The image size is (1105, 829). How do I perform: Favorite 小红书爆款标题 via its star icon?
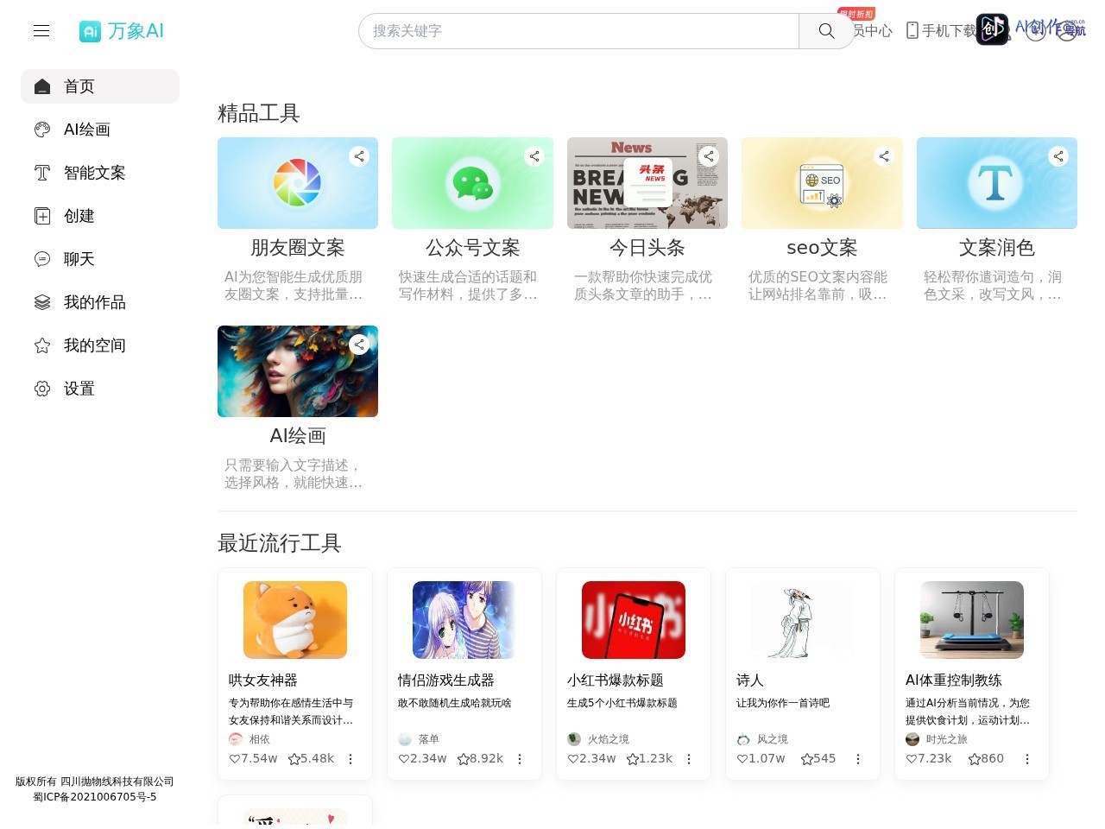coord(632,759)
